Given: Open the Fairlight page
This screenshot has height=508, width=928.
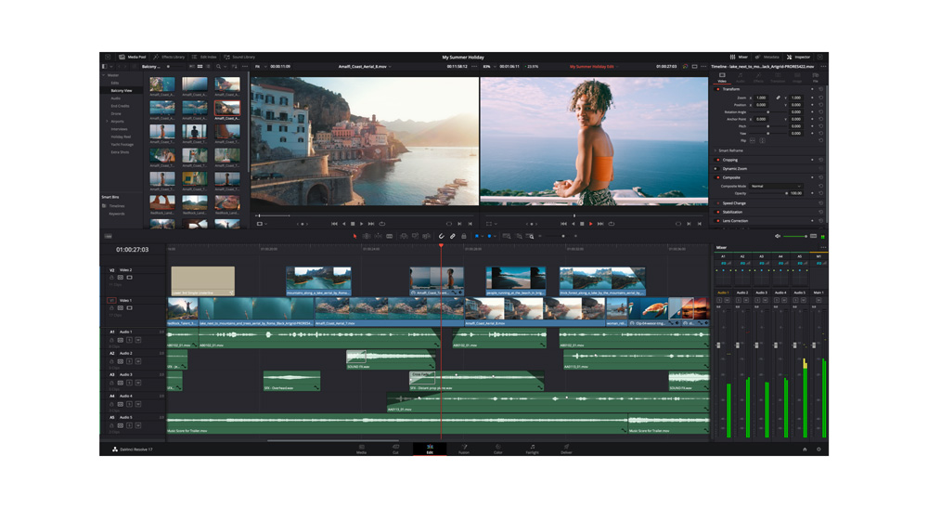Looking at the screenshot, I should click(532, 449).
